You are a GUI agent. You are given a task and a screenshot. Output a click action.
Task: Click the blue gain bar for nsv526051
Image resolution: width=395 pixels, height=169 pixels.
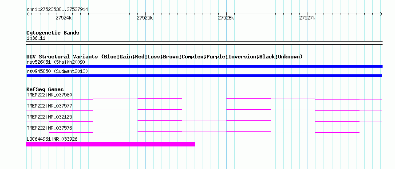(x=204, y=66)
